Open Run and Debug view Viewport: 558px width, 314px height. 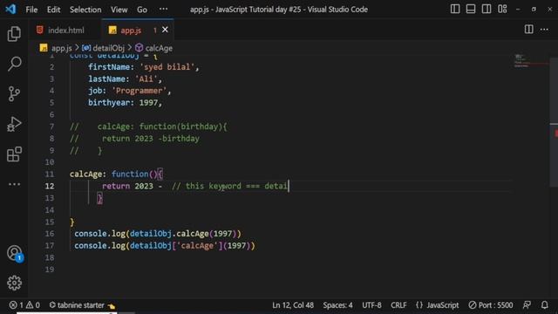14,124
